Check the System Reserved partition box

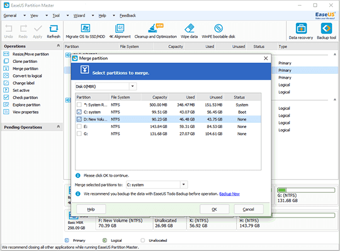79,105
